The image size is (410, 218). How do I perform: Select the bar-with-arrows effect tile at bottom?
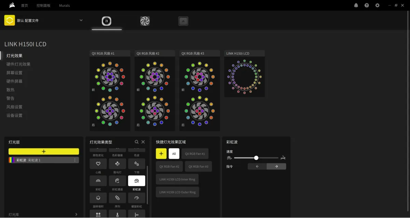point(136,214)
